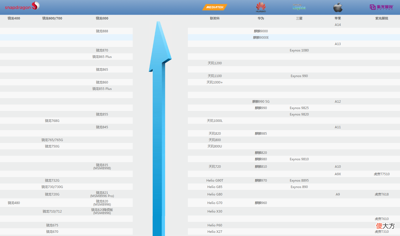Select the 骁龙400 column header
400x236 pixels.
(14, 18)
